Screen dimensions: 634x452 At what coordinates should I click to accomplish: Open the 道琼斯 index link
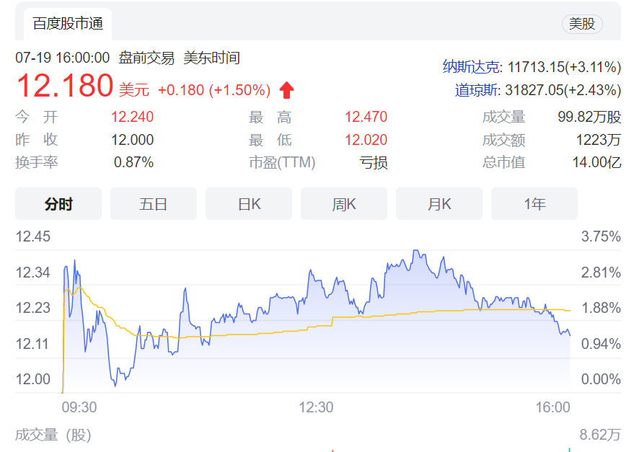[x=477, y=90]
